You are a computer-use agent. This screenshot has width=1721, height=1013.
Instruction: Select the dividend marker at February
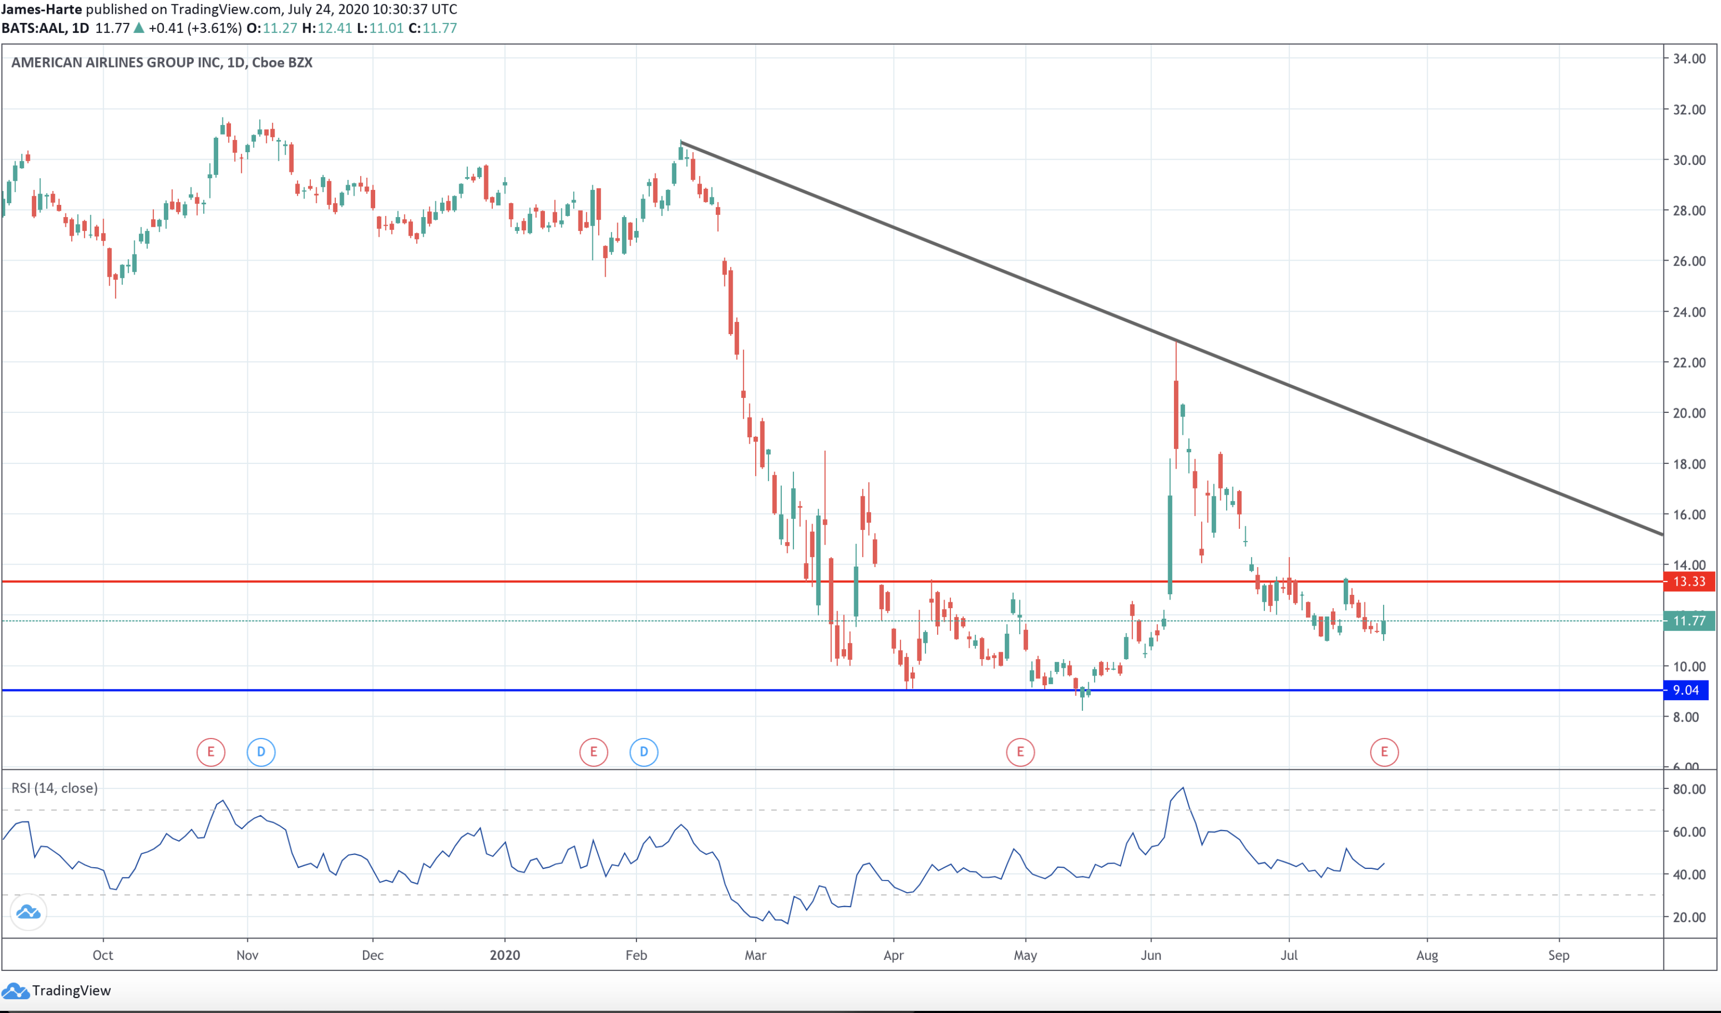pos(643,752)
